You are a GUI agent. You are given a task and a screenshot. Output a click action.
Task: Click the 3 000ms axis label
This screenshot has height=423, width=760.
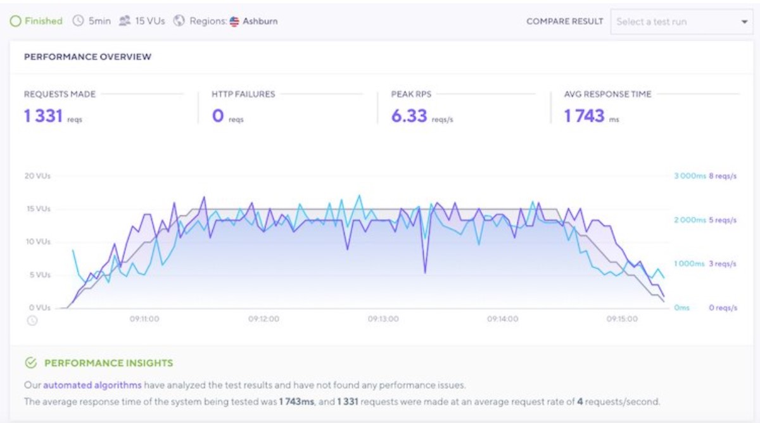pos(690,176)
